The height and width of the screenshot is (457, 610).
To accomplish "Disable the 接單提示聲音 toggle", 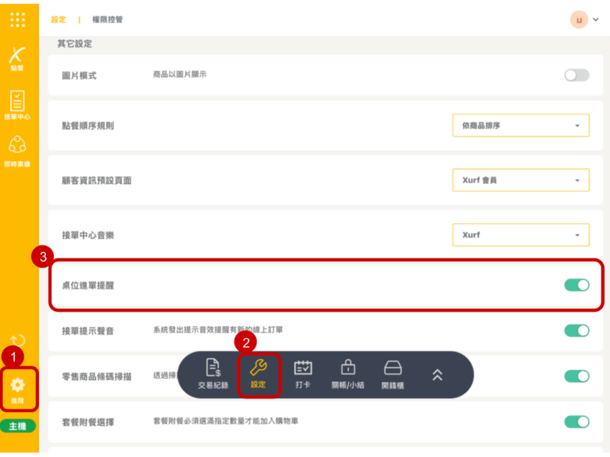I will tap(576, 330).
